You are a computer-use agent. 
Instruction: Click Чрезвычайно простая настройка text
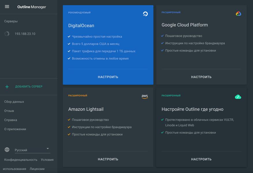point(97,37)
